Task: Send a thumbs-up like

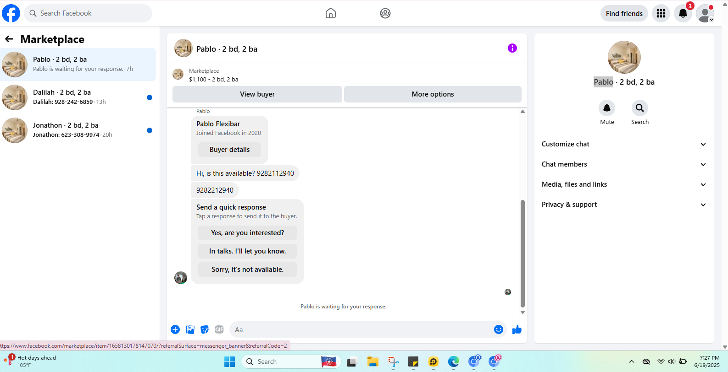Action: tap(517, 329)
